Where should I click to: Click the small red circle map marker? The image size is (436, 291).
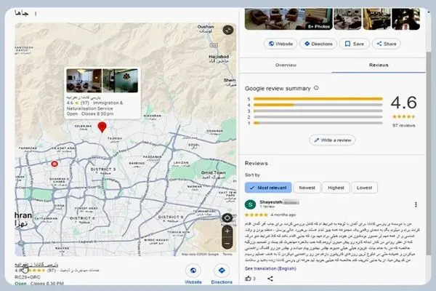[54, 164]
